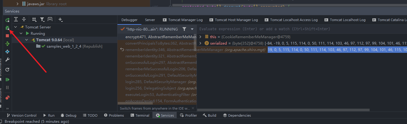Select encrypt:471 stack frame
This screenshot has width=407, height=124.
[x=157, y=37]
